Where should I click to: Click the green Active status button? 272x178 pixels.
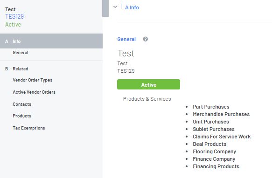tap(148, 84)
